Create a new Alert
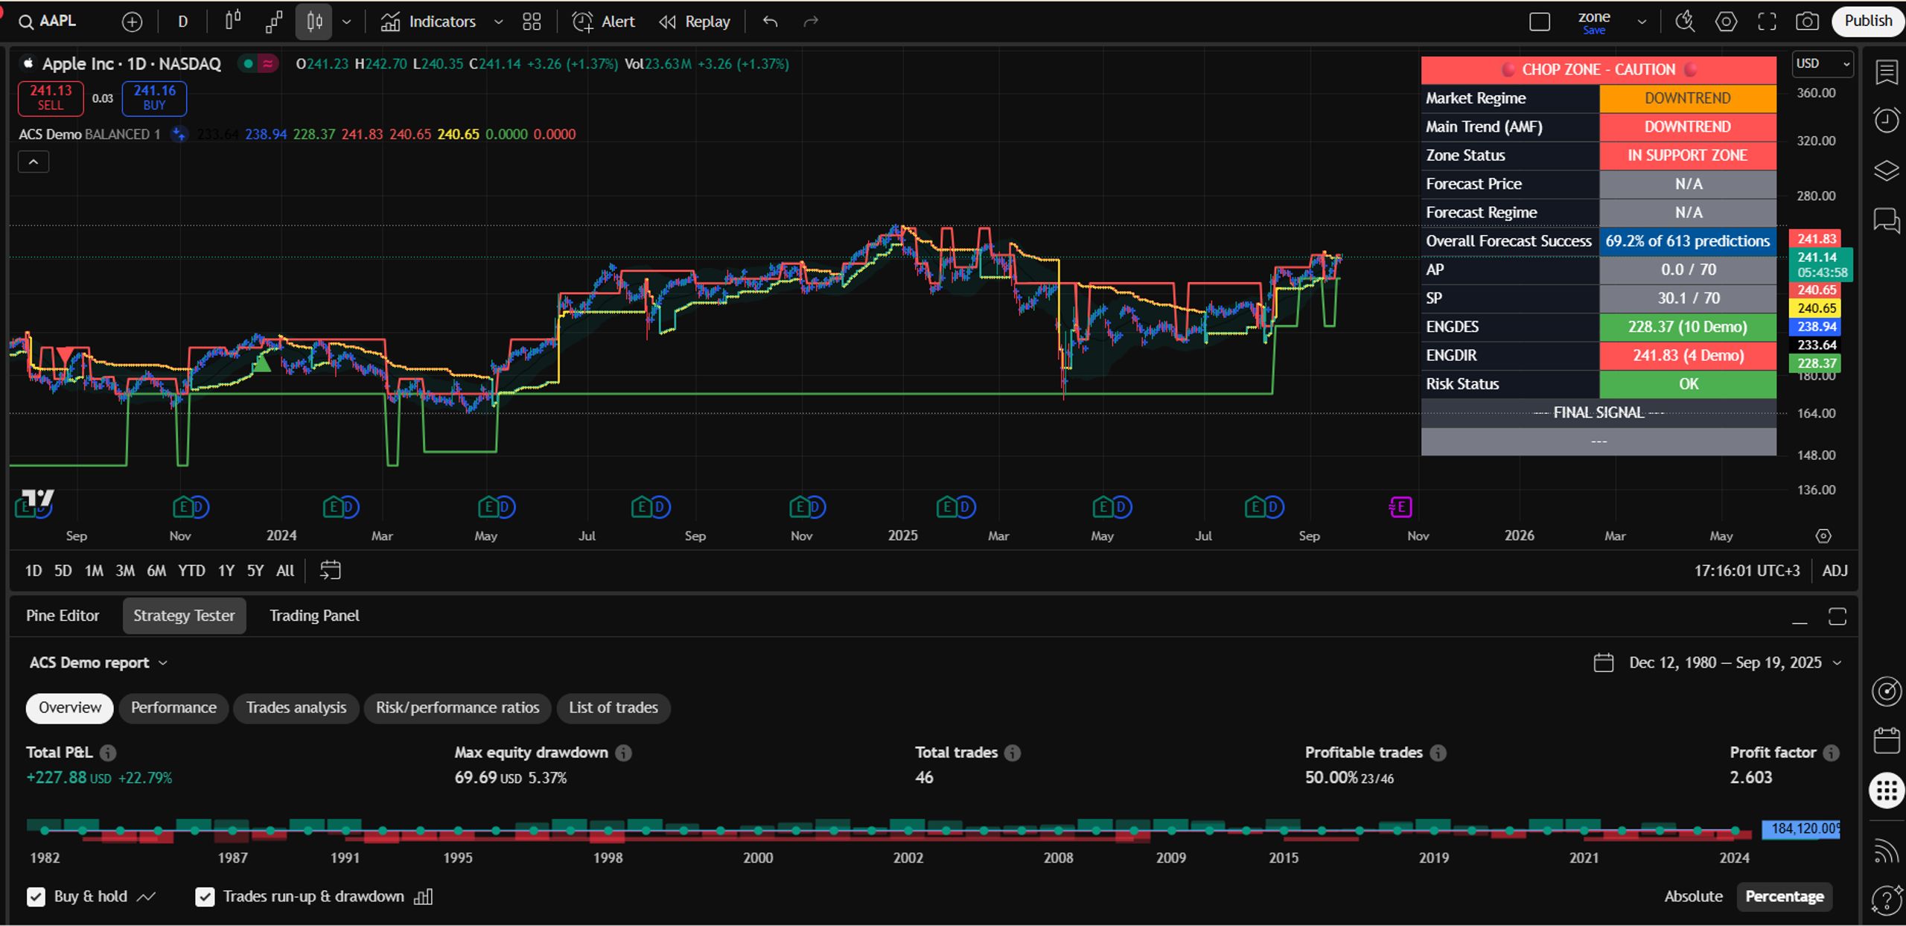Screen dimensions: 1906x926 (x=603, y=22)
